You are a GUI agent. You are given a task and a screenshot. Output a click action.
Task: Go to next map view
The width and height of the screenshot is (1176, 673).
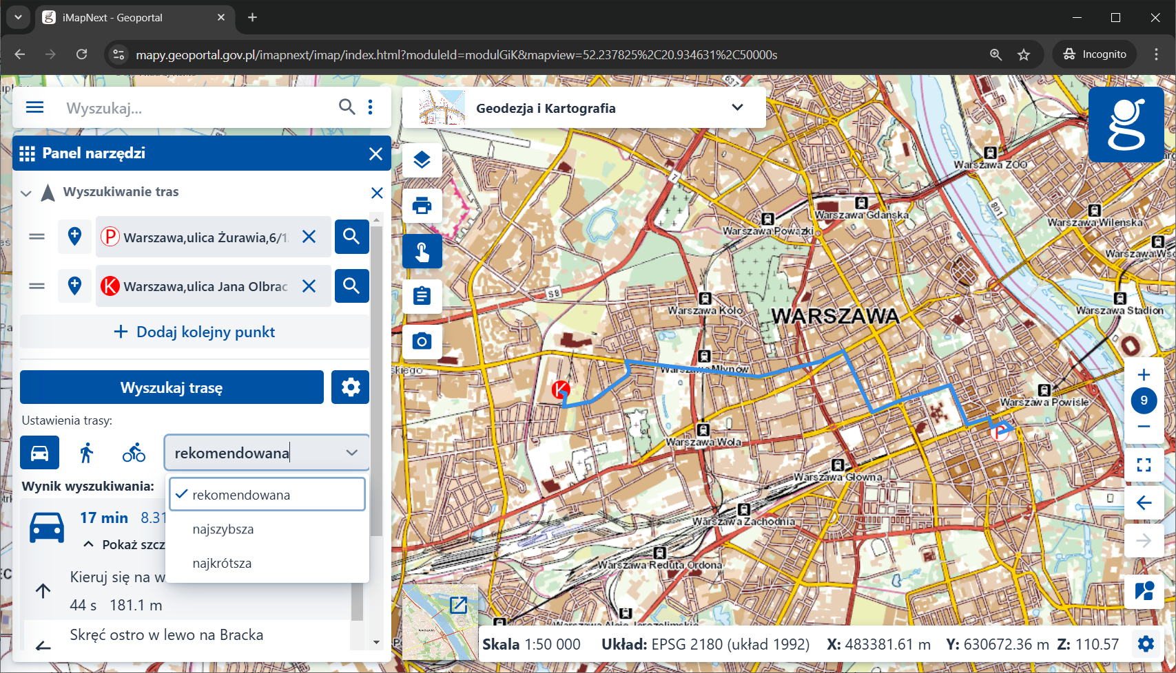coord(1144,541)
